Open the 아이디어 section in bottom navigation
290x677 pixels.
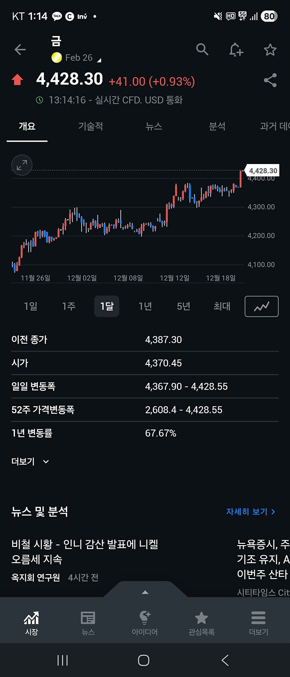tap(145, 621)
